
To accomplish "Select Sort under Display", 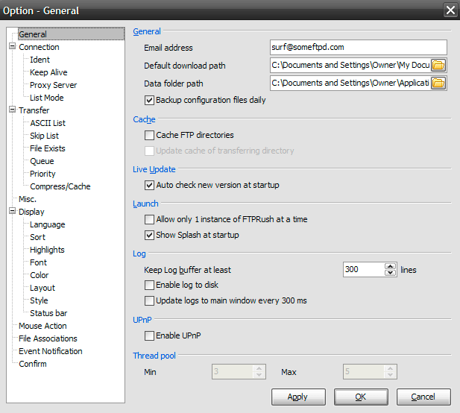I will tap(37, 237).
